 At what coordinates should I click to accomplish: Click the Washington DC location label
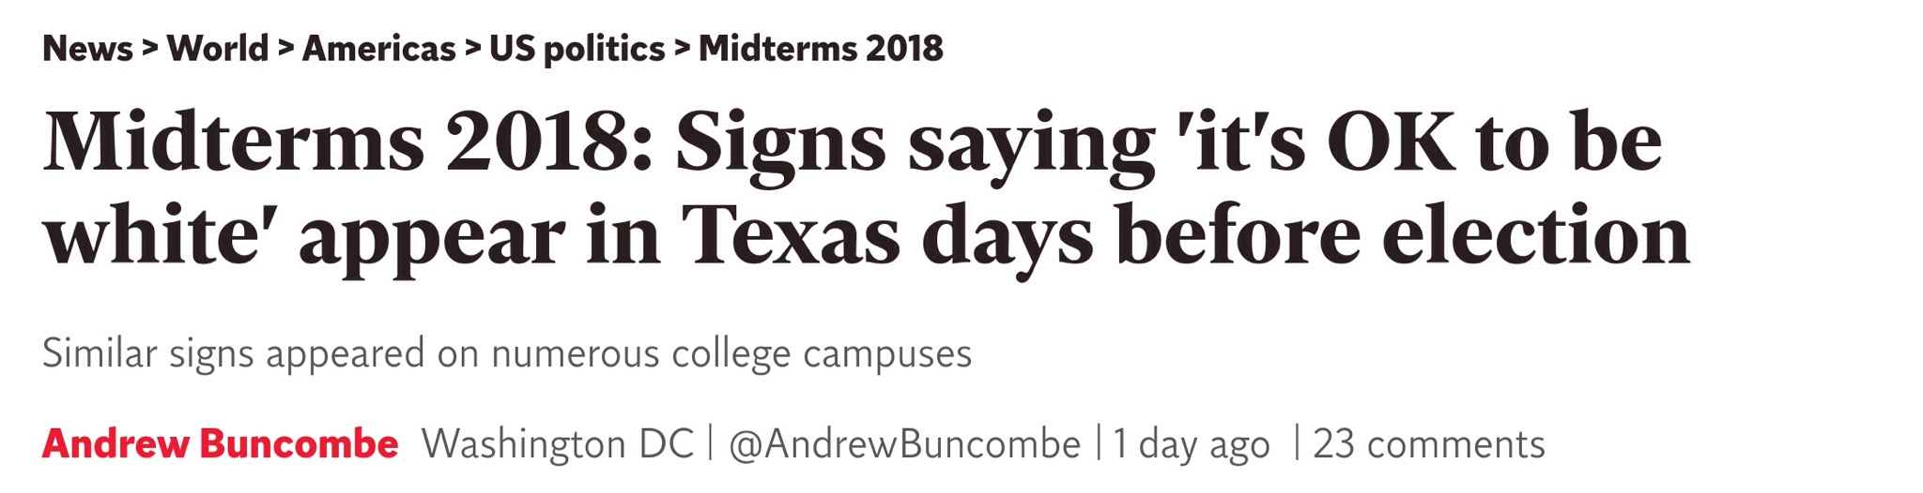point(558,443)
